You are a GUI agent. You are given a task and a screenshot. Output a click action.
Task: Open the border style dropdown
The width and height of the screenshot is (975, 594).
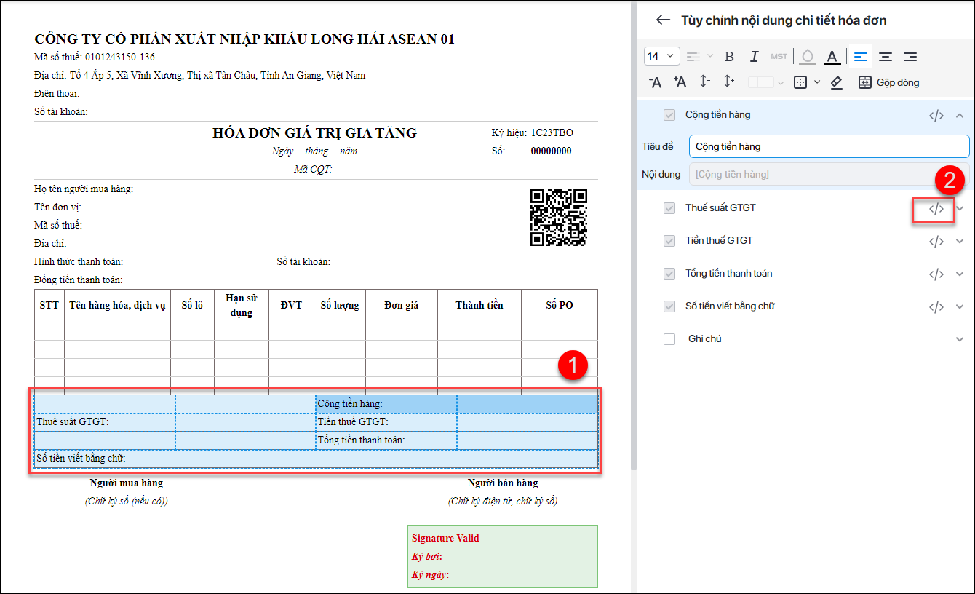tap(806, 82)
